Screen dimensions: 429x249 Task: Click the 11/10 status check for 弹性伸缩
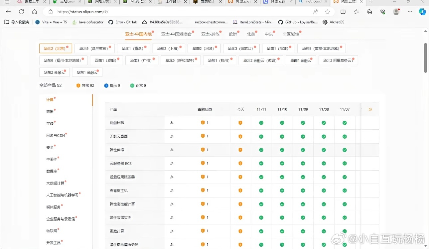(x=282, y=150)
